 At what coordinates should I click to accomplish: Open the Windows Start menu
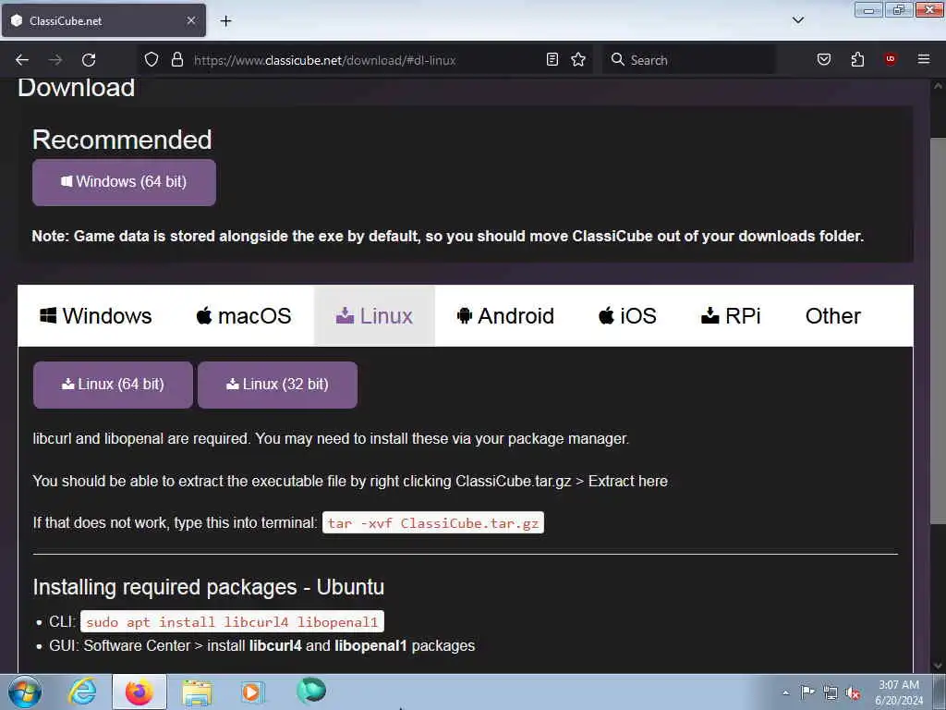coord(25,692)
